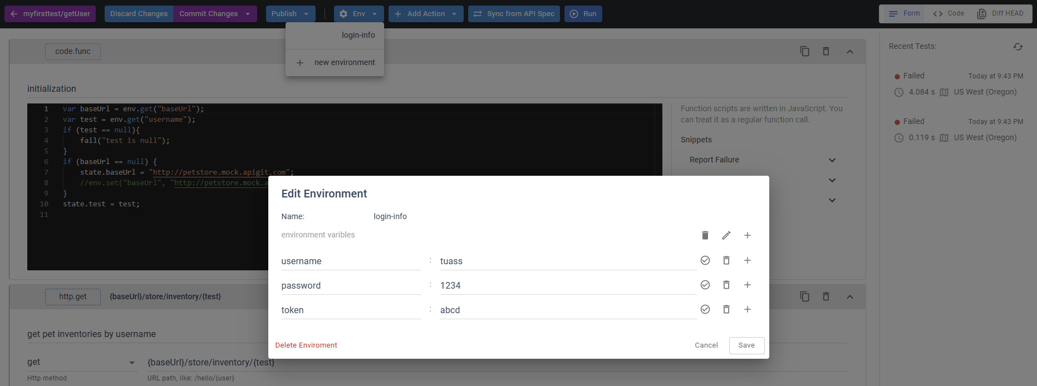Click the login-info environment name
This screenshot has height=386, width=1037.
(390, 216)
